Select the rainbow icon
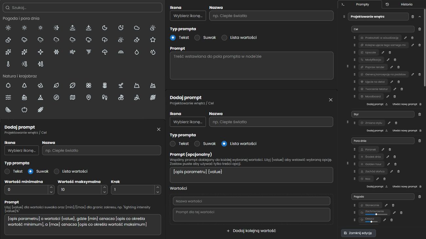 (121, 52)
